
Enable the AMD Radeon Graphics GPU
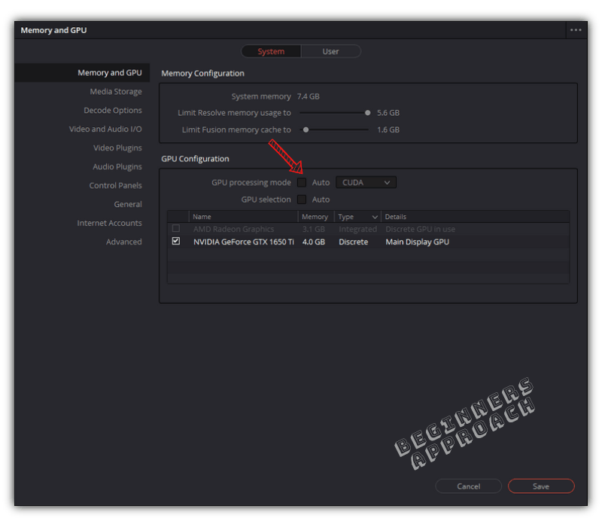(x=176, y=228)
